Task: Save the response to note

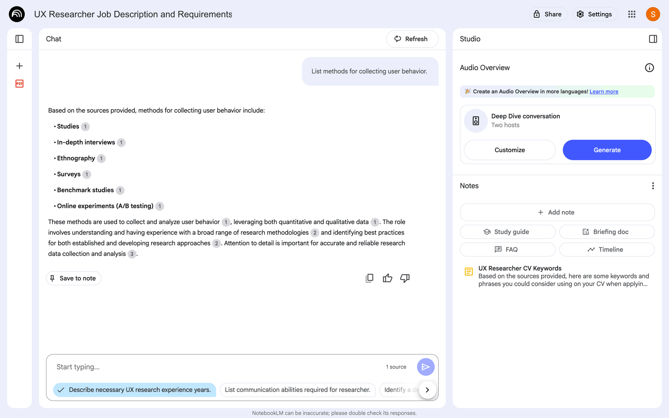Action: pyautogui.click(x=74, y=278)
